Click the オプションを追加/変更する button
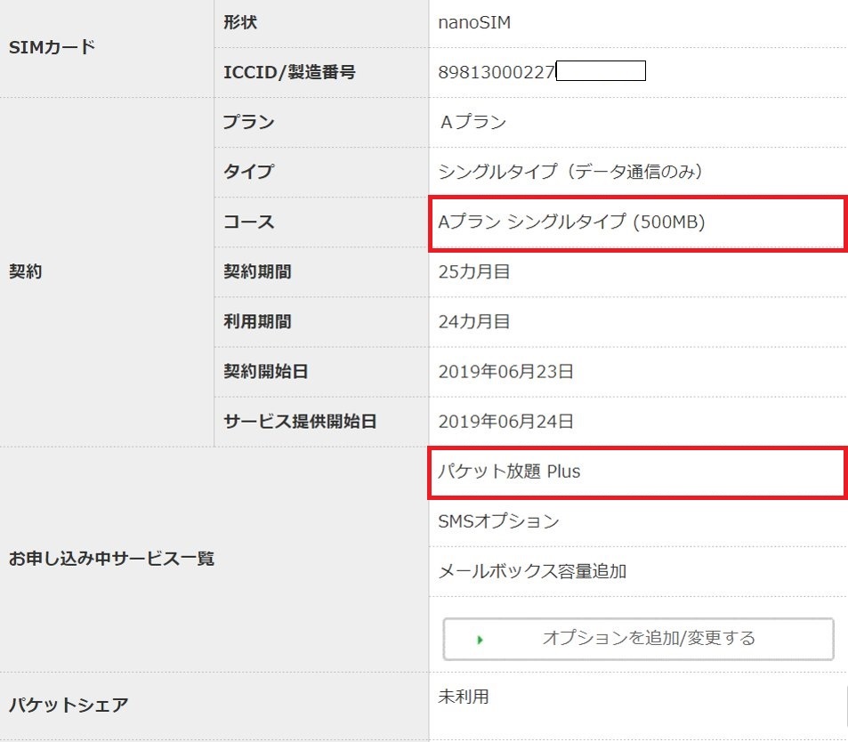 coord(638,638)
